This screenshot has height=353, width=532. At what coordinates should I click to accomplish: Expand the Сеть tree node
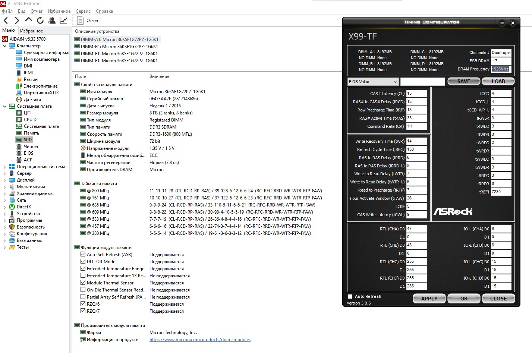click(x=4, y=200)
